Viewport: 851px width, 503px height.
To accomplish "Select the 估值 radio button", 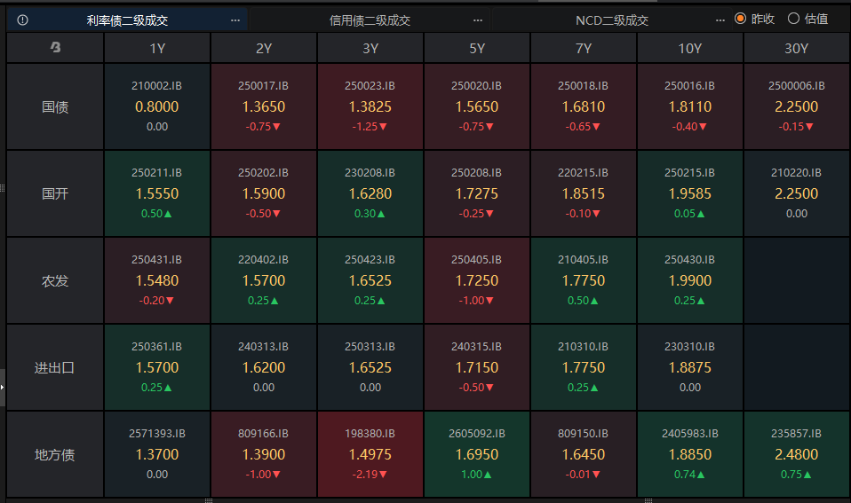I will coord(794,19).
